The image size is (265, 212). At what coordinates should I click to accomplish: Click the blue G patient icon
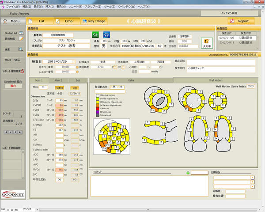[x=106, y=34]
